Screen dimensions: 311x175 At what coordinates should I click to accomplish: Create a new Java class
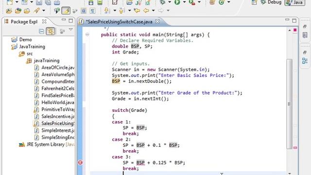[x=222, y=2]
